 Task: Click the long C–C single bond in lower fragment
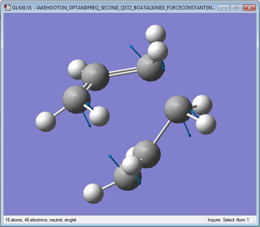coord(162,132)
